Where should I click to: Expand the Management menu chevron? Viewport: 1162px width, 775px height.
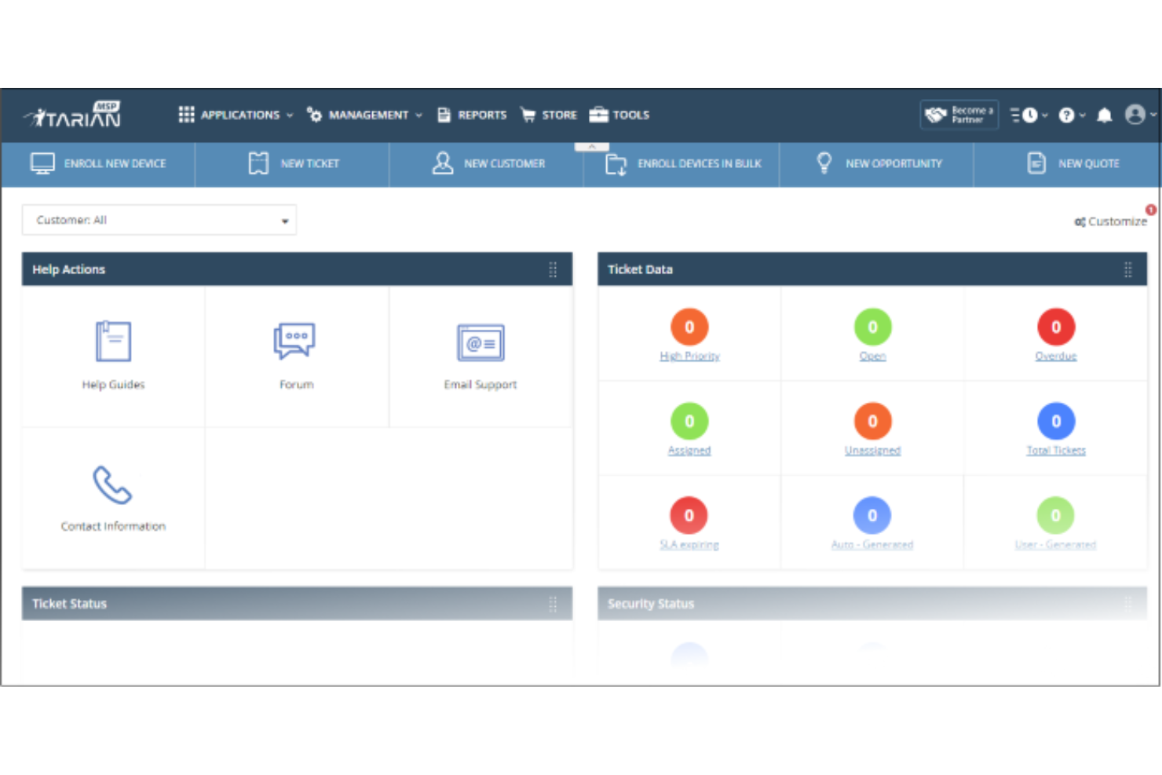[x=419, y=115]
